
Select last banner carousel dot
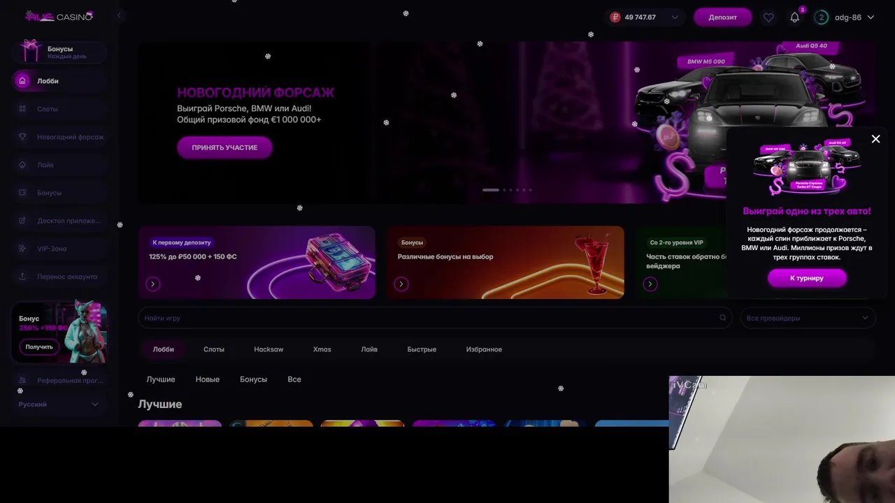pyautogui.click(x=530, y=190)
